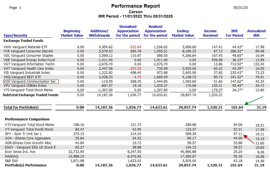Click the VDC Vanguard Consumer Staples row name
This screenshot has width=270, height=170.
tap(28, 56)
